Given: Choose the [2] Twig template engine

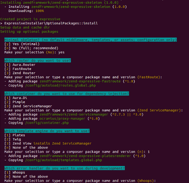Looking at the screenshot, I should (13, 139).
